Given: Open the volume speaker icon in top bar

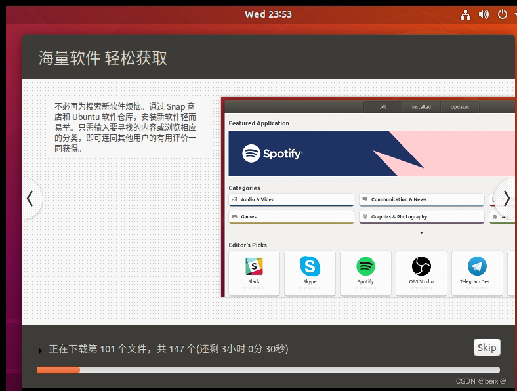Looking at the screenshot, I should point(484,14).
